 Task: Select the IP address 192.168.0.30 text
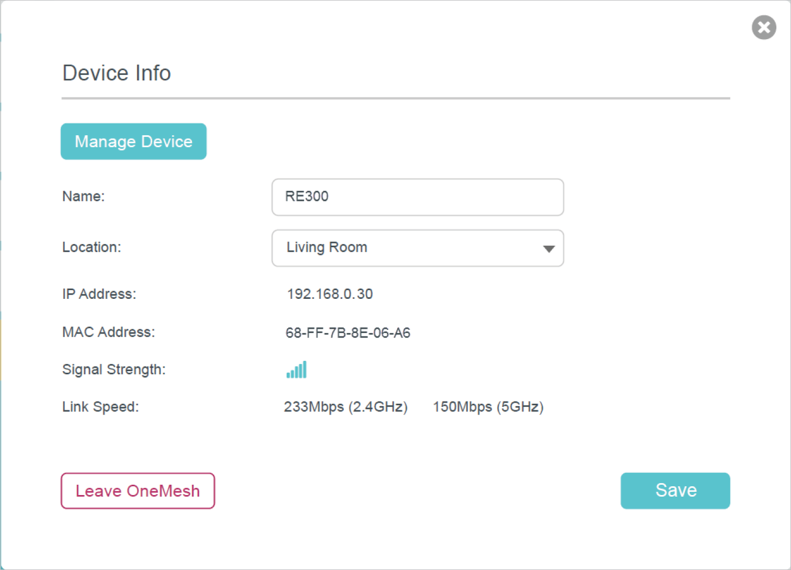point(330,294)
